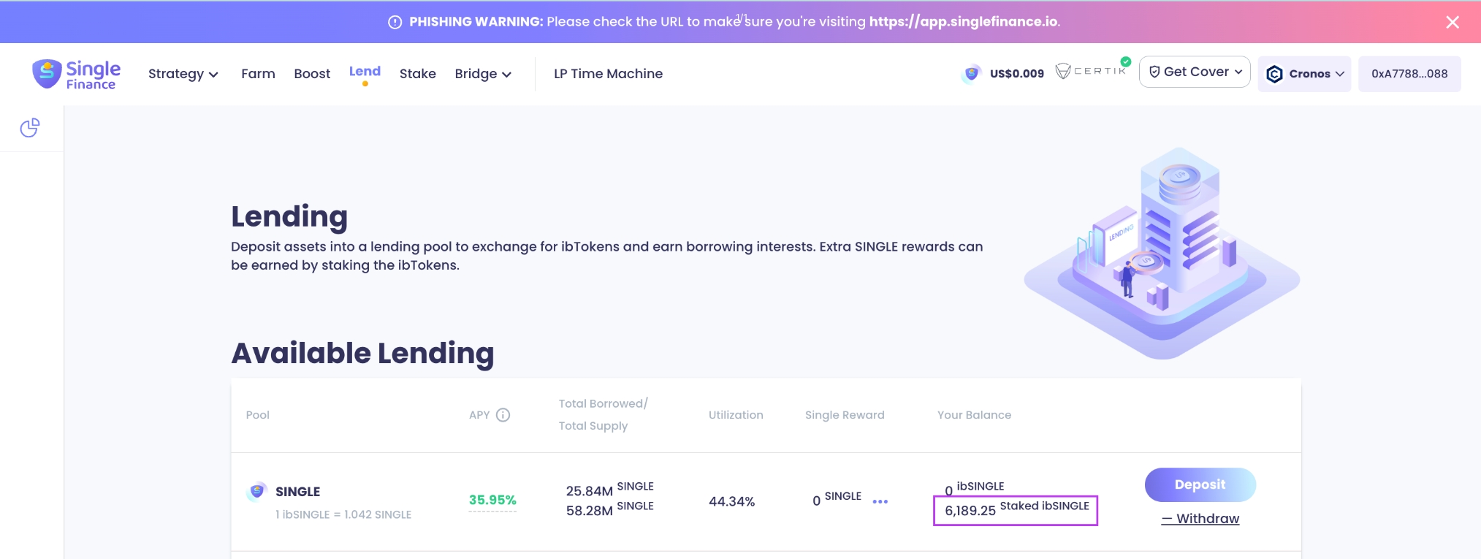Viewport: 1481px width, 559px height.
Task: Open the LP Time Machine link
Action: tap(608, 74)
